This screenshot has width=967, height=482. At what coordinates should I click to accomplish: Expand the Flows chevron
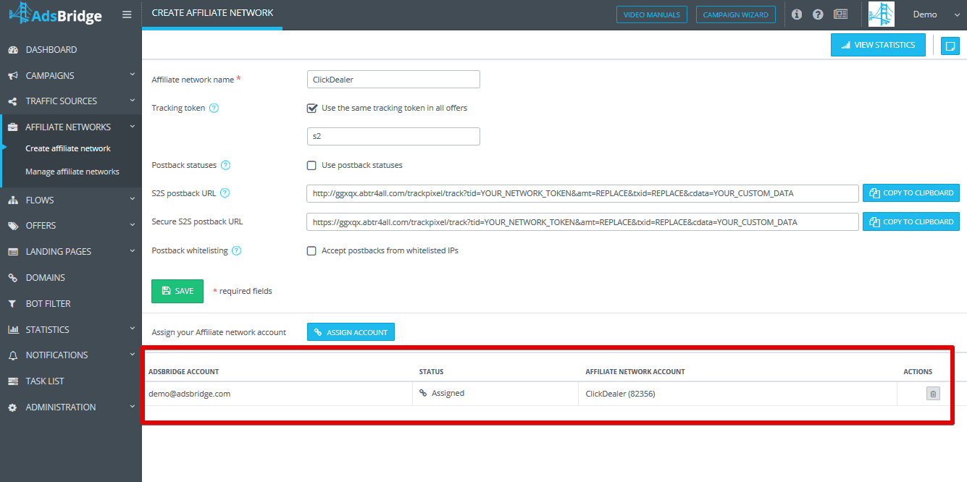coord(133,199)
